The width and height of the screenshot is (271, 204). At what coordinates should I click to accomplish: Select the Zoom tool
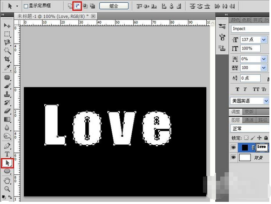coord(7,189)
